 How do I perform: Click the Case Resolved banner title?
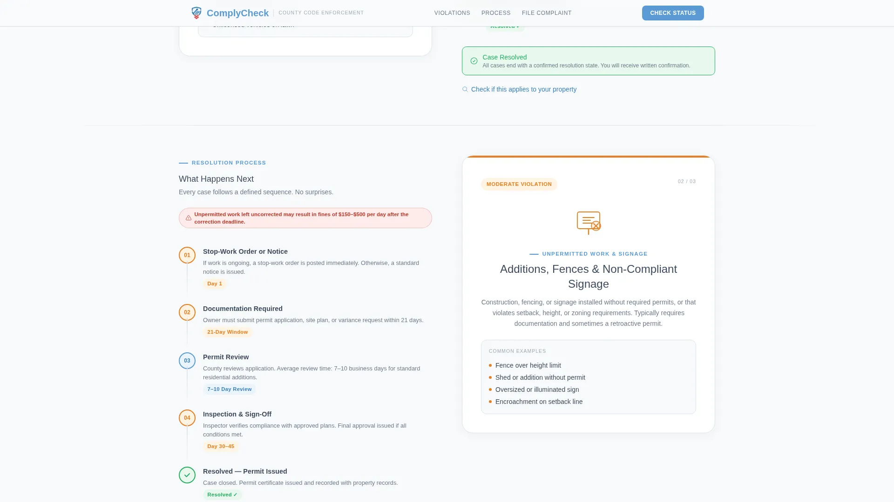505,57
